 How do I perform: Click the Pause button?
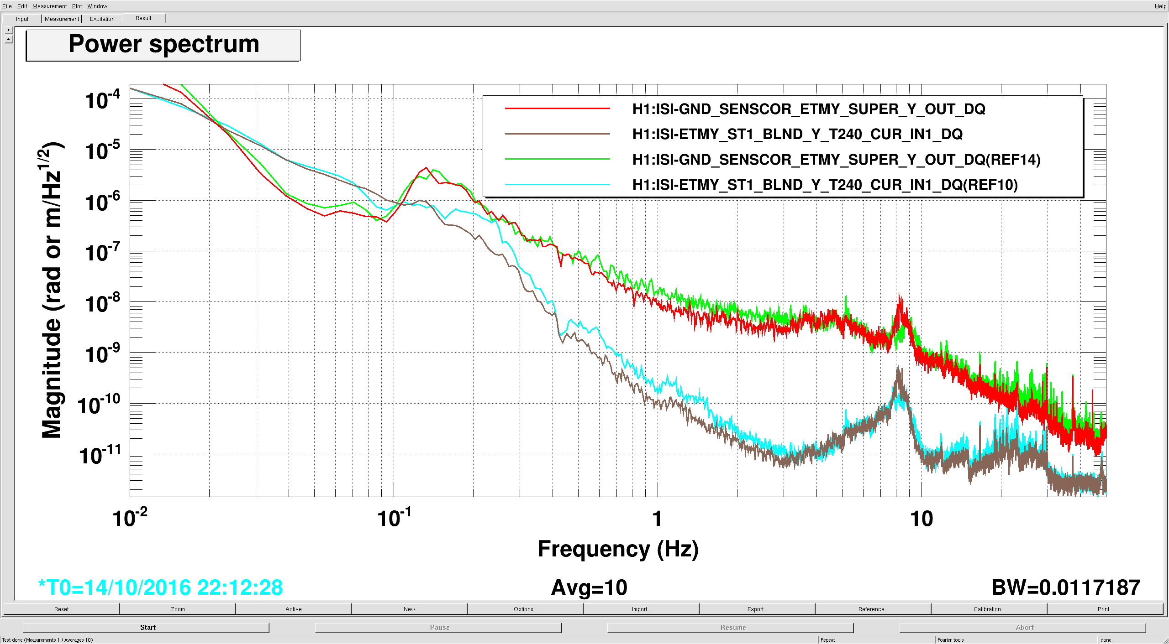[438, 628]
